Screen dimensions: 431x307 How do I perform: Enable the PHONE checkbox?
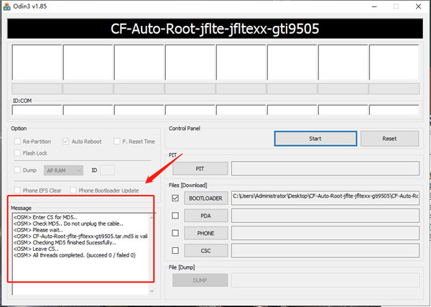(175, 233)
